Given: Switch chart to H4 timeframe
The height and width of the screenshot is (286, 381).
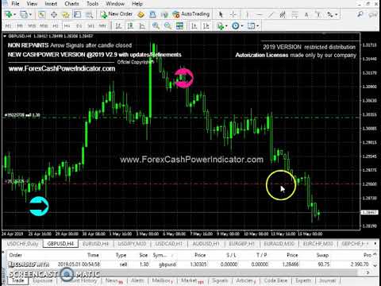Looking at the screenshot, I should pyautogui.click(x=67, y=26).
